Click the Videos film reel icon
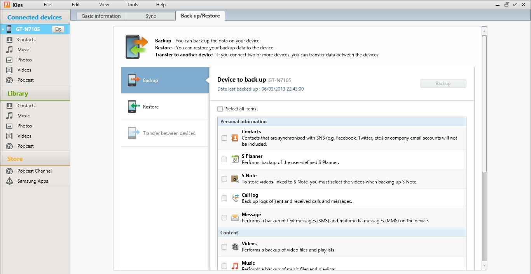Viewport: 531px width, 274px height. coord(235,246)
